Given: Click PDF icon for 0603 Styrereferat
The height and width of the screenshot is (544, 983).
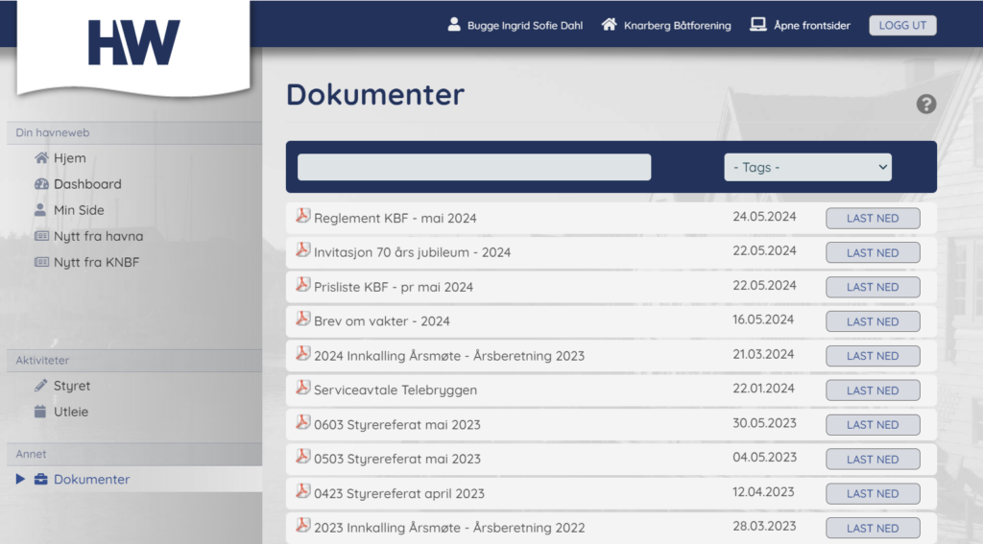Looking at the screenshot, I should pyautogui.click(x=302, y=422).
